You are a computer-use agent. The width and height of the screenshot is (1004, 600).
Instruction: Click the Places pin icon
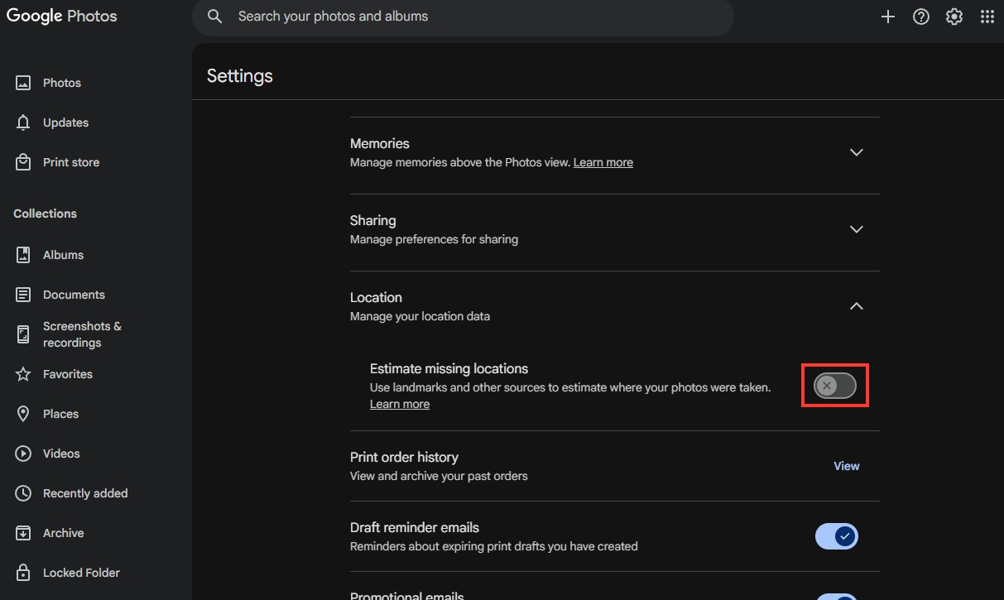tap(24, 414)
